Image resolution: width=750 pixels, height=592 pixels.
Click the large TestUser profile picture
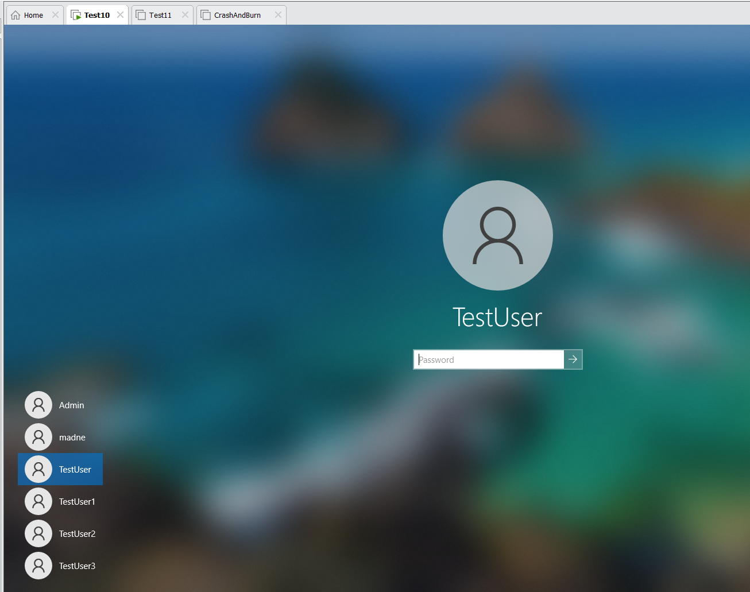click(498, 235)
